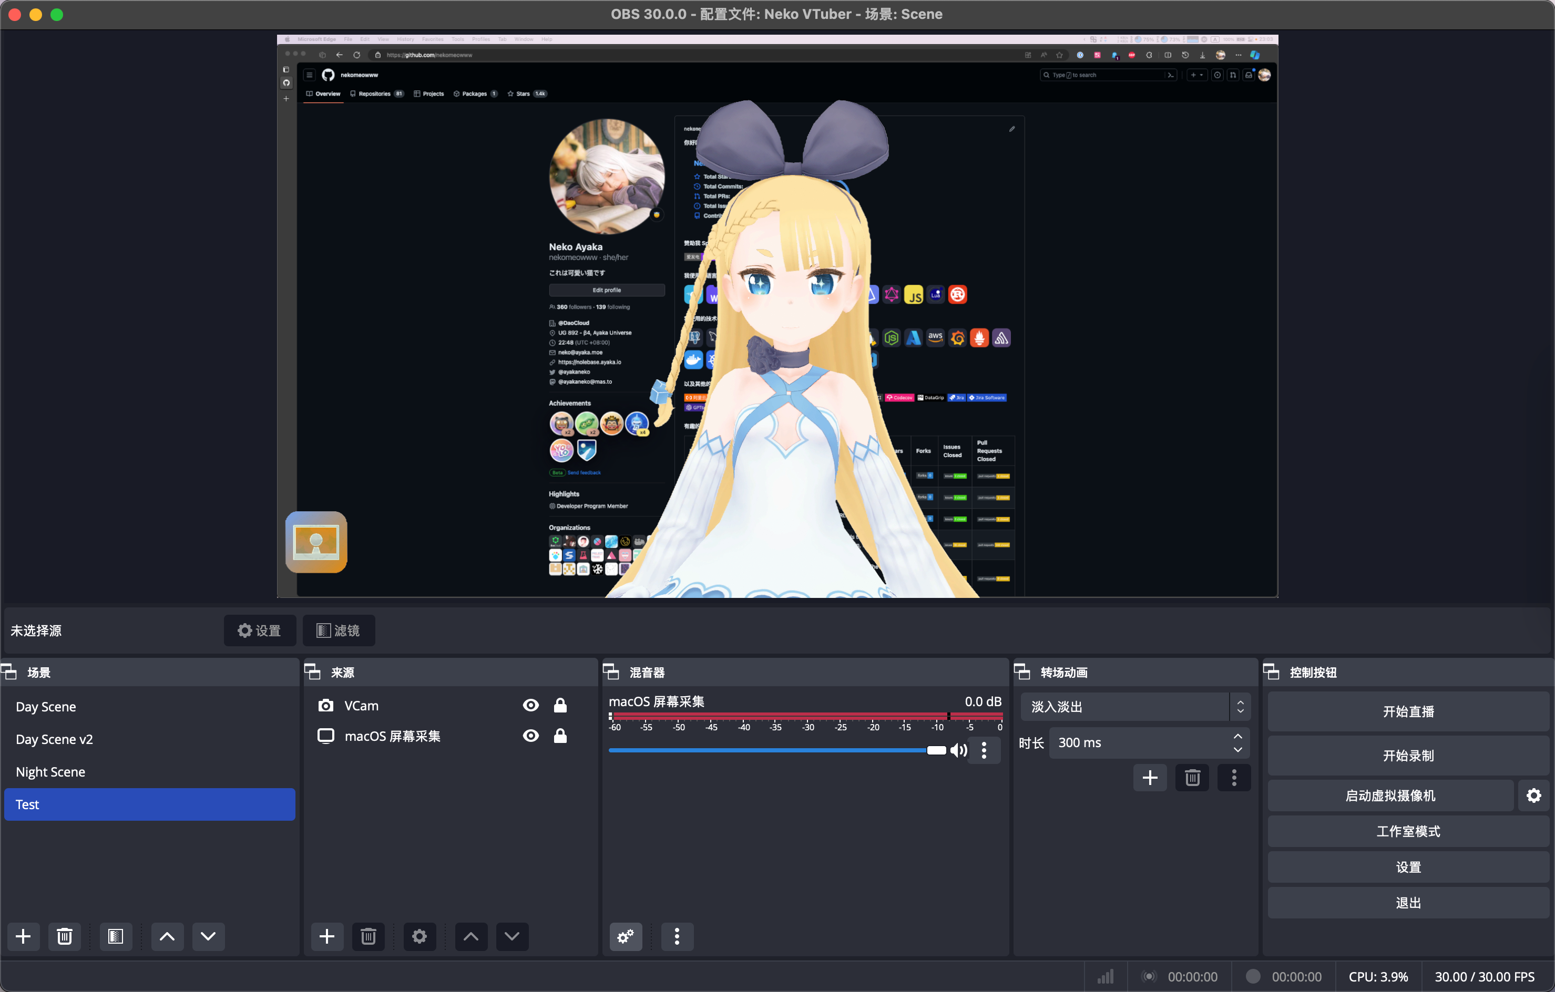Click 开始录制 to start recording
This screenshot has height=992, width=1555.
click(x=1408, y=755)
